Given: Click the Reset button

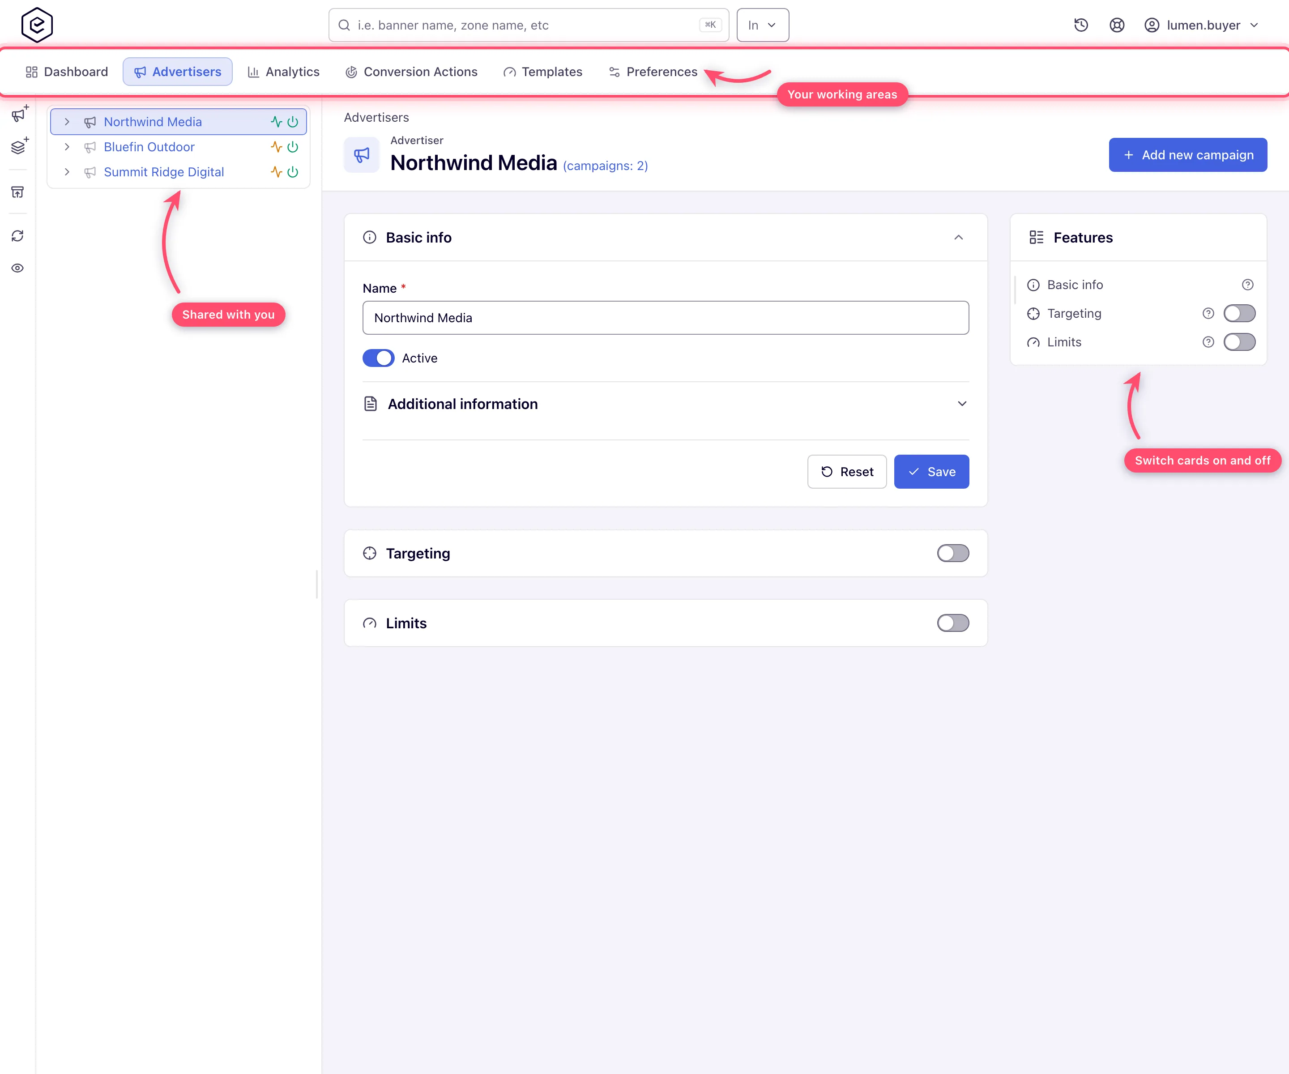Looking at the screenshot, I should click(x=847, y=471).
